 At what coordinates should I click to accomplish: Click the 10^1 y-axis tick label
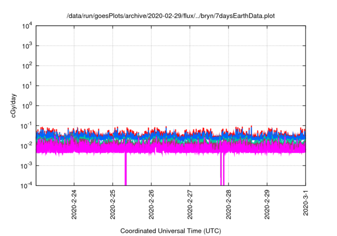[27, 85]
